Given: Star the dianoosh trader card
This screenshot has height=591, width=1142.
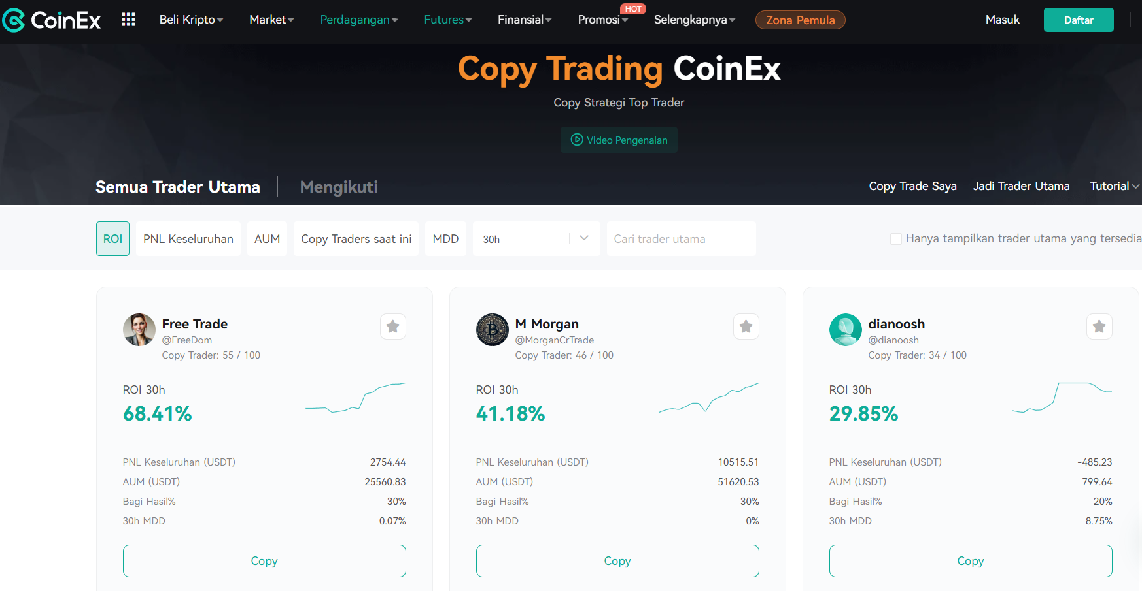Looking at the screenshot, I should pos(1099,327).
